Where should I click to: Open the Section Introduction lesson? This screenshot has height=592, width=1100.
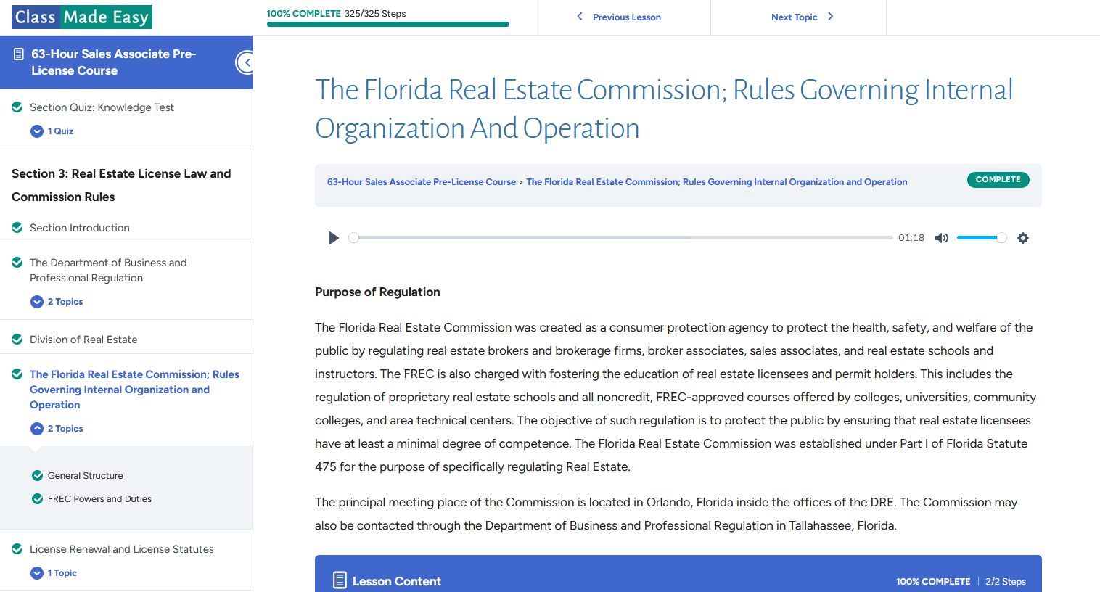[x=80, y=228]
